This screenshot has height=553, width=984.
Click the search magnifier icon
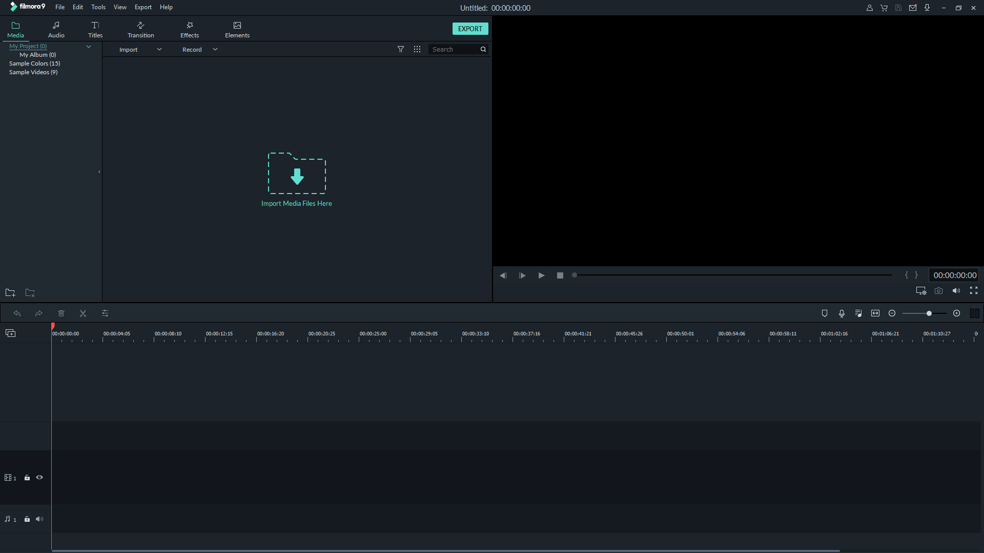tap(483, 49)
